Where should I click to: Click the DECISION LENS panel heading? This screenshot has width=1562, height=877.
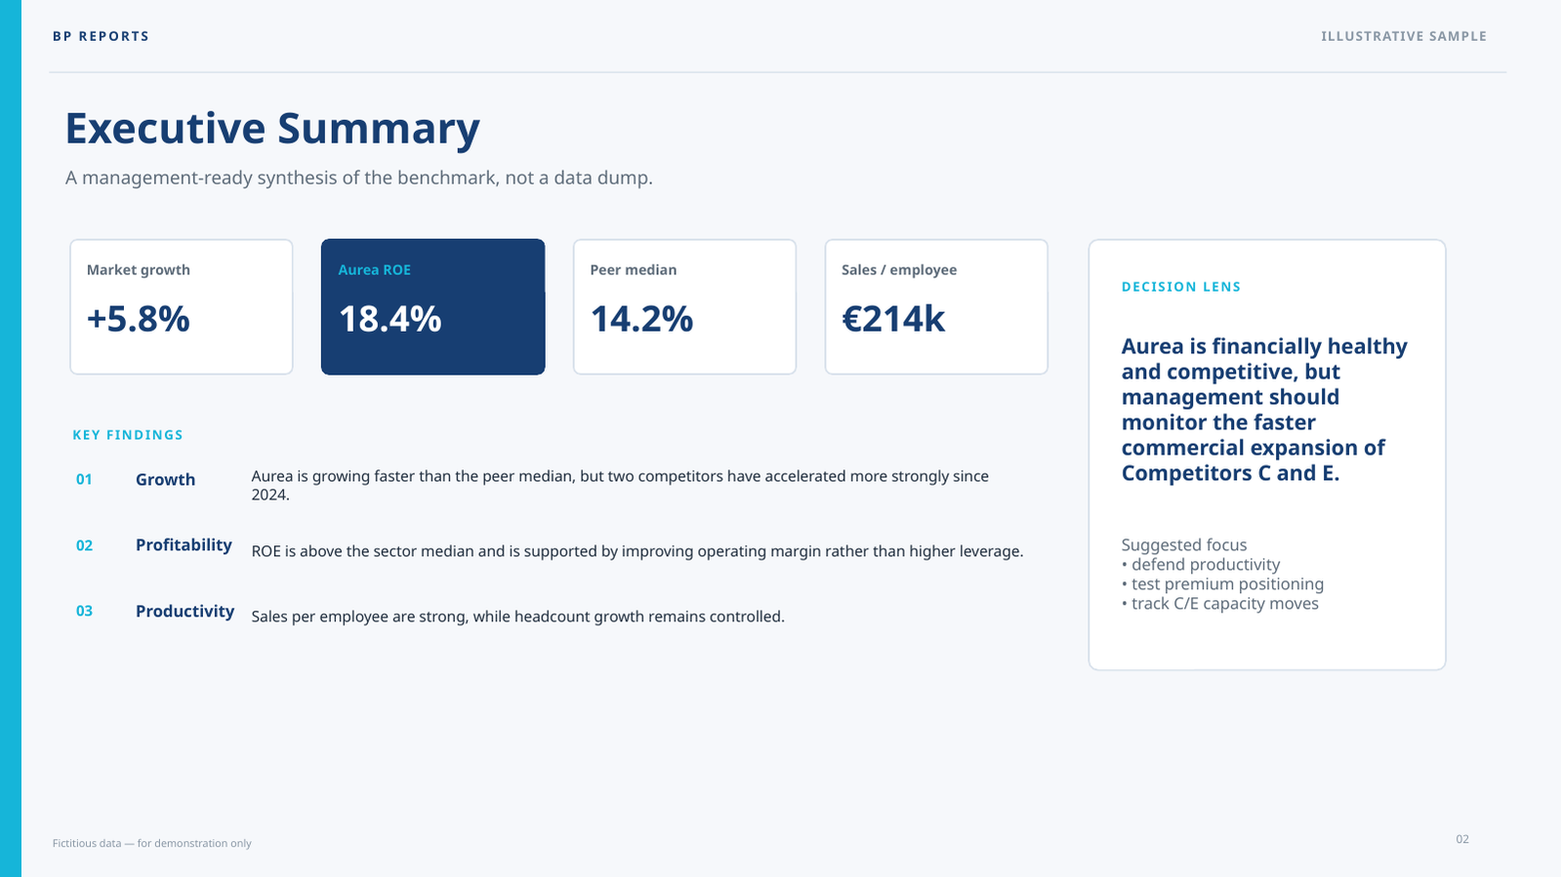1181,287
